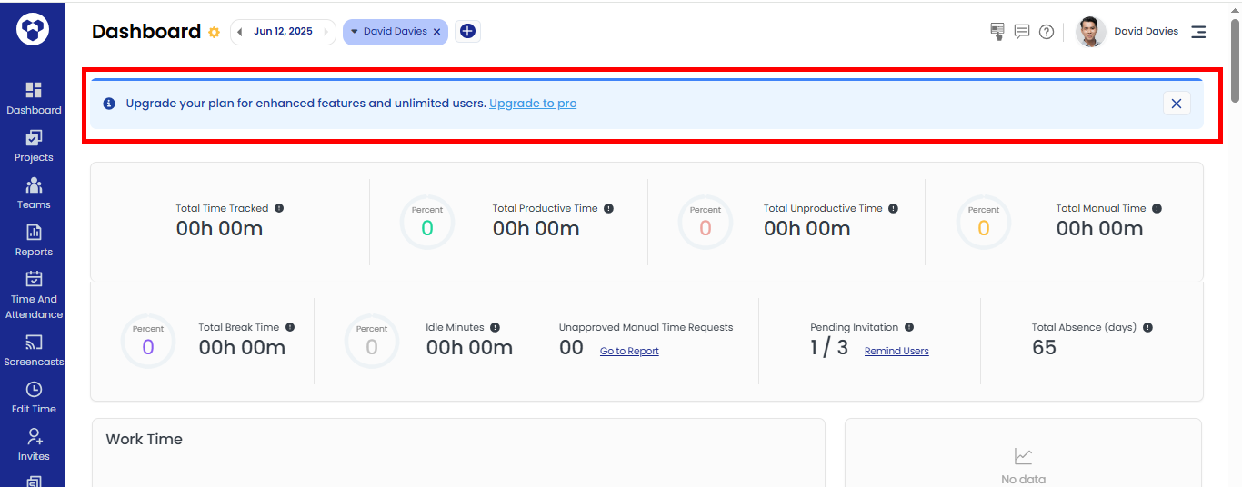
Task: Select the Dashboard sidebar item
Action: 34,98
